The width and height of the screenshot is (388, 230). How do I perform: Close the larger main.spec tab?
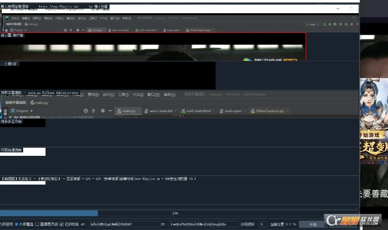pos(244,111)
